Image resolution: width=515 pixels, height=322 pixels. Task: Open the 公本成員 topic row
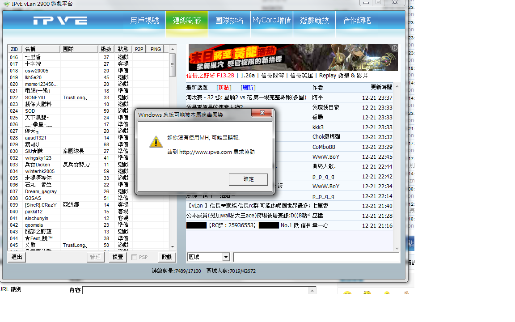click(x=289, y=216)
